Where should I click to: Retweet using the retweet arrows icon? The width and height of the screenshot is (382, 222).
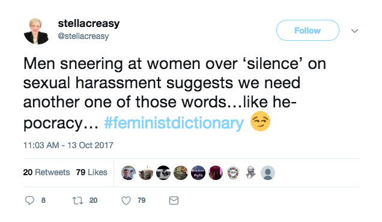tap(77, 200)
